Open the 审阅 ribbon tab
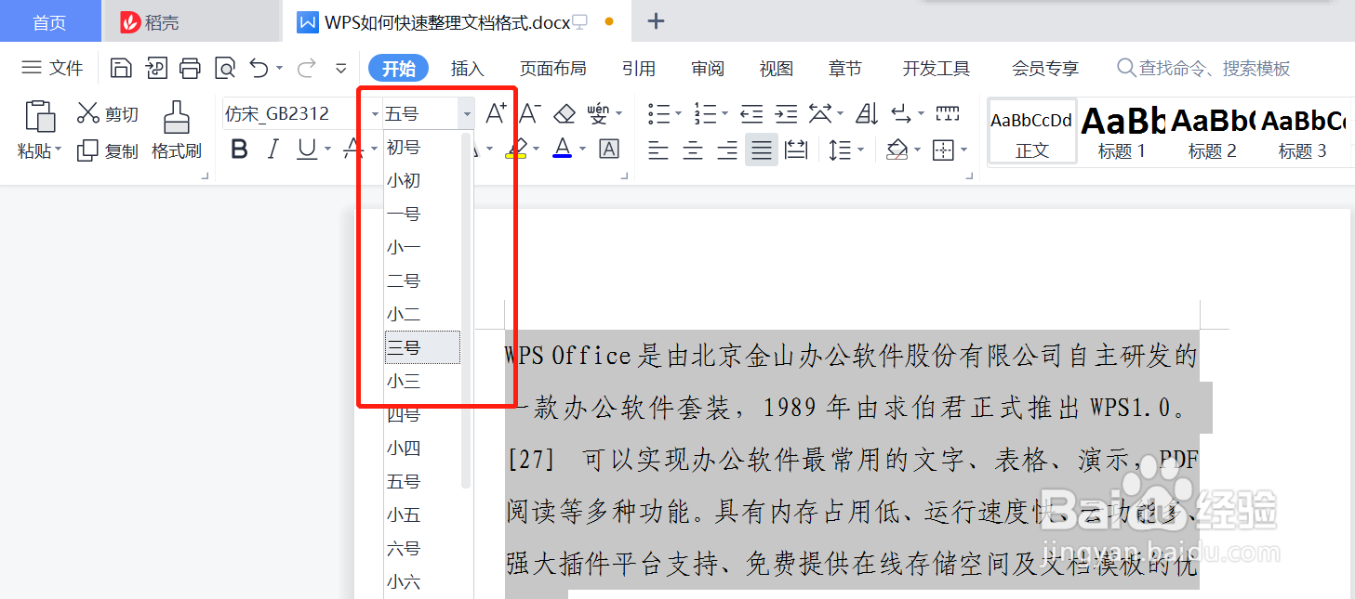 click(x=707, y=68)
